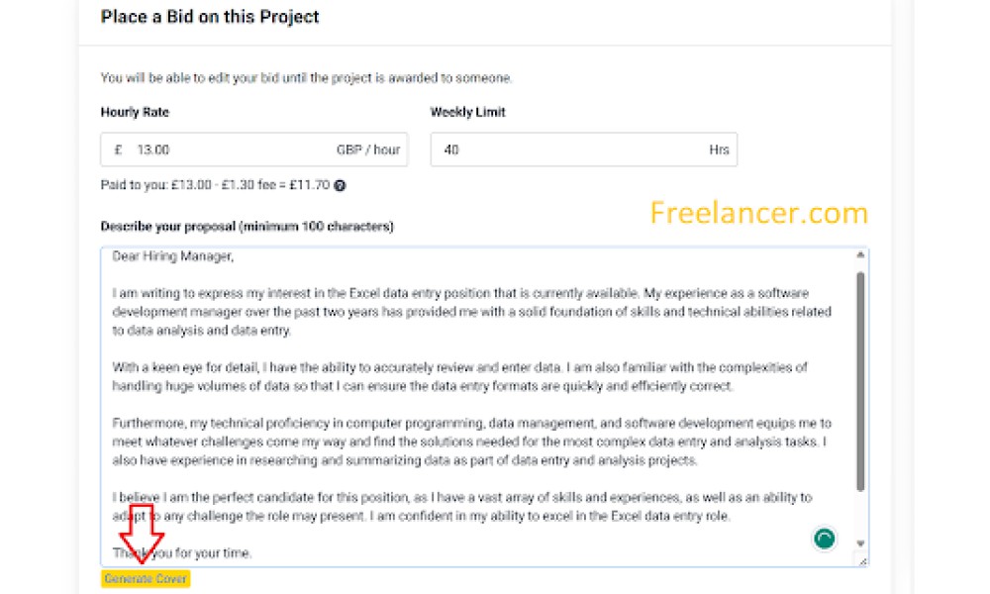Click the proposal textarea scrollbar thumb

coord(860,381)
